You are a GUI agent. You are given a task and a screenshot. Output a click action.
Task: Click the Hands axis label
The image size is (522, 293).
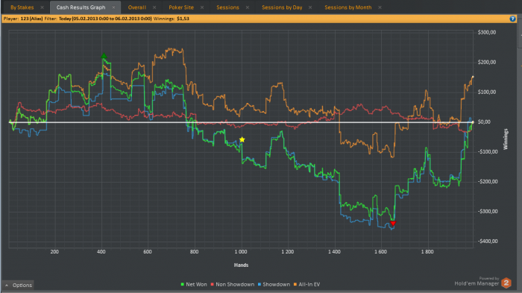pos(241,265)
